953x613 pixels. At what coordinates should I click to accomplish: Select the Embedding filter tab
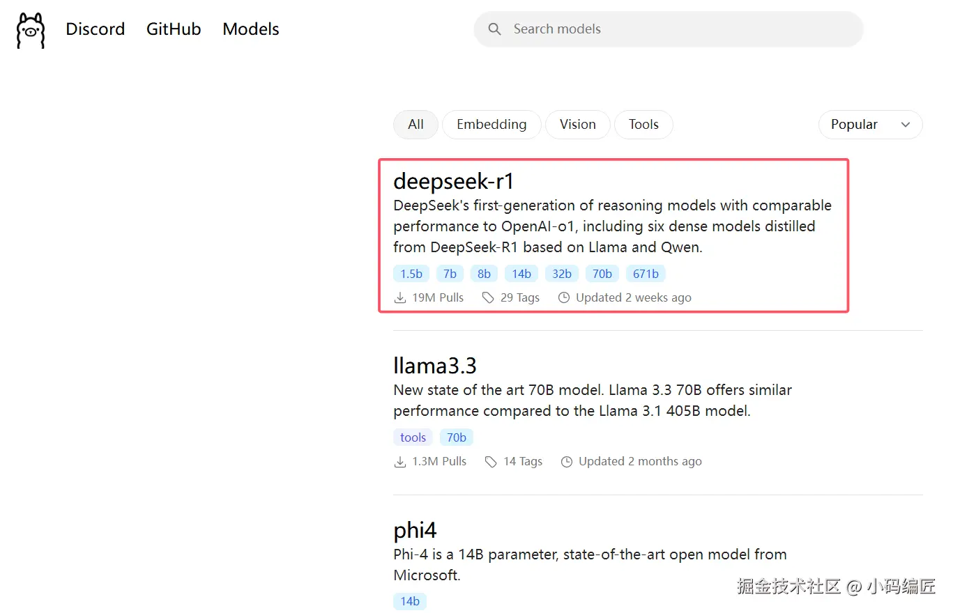tap(491, 125)
